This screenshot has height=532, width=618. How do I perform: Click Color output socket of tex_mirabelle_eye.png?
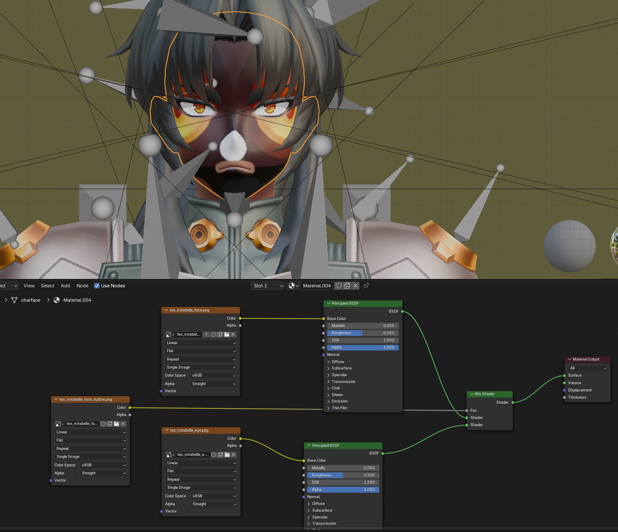(x=241, y=438)
